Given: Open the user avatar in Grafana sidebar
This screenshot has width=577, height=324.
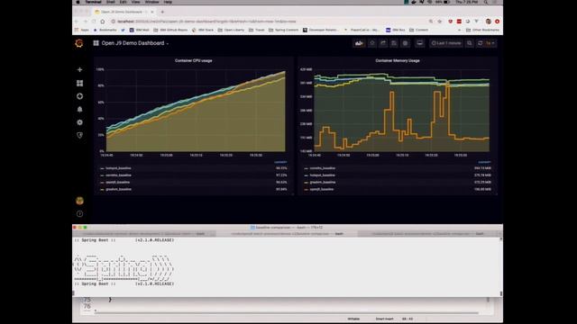Looking at the screenshot, I should coord(79,201).
